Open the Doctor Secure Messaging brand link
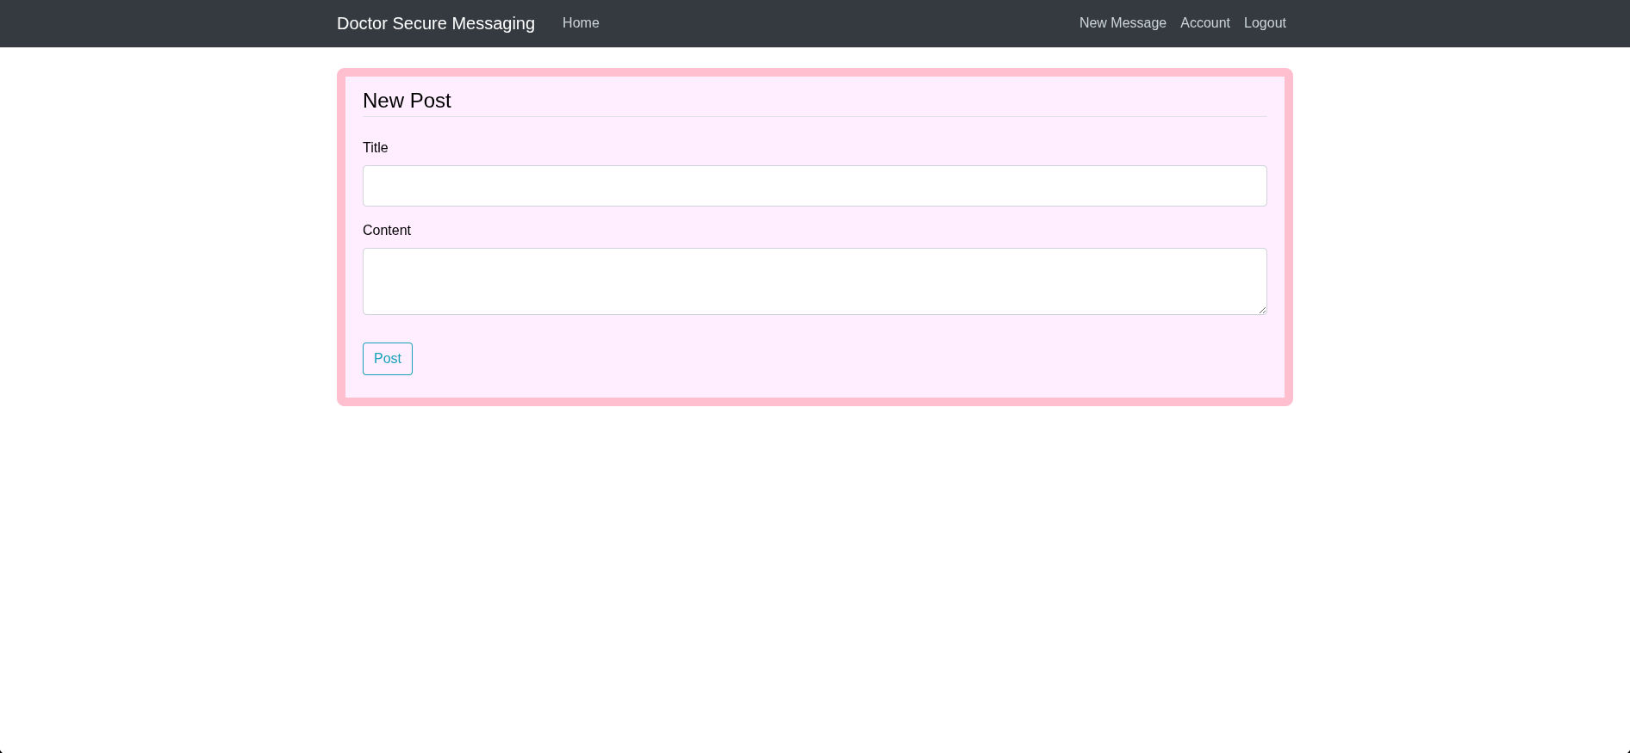1630x753 pixels. (436, 23)
